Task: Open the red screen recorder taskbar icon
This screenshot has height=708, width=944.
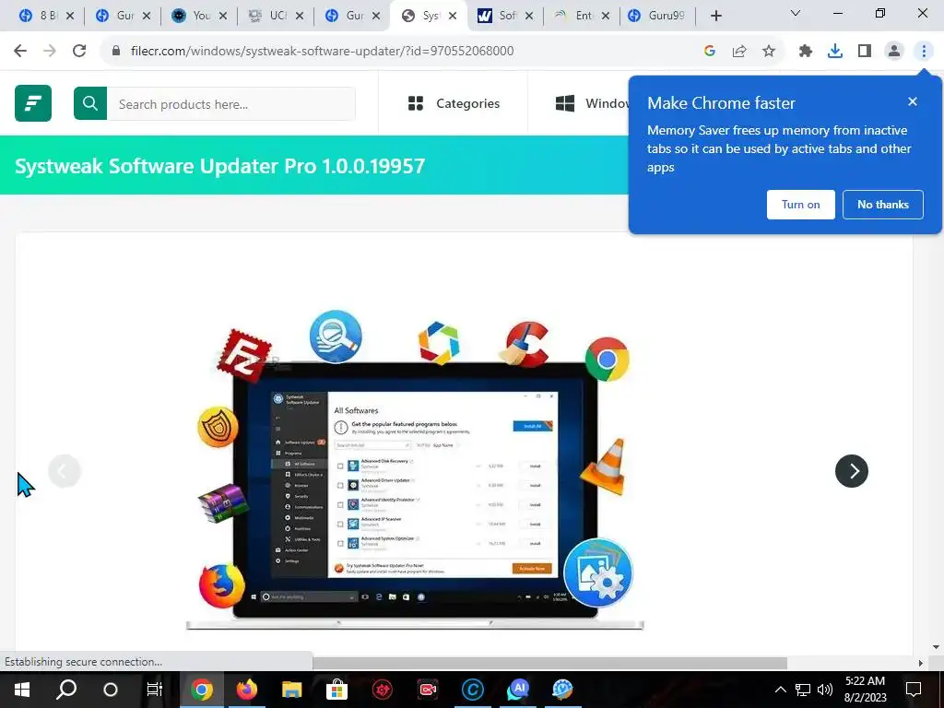Action: point(428,690)
